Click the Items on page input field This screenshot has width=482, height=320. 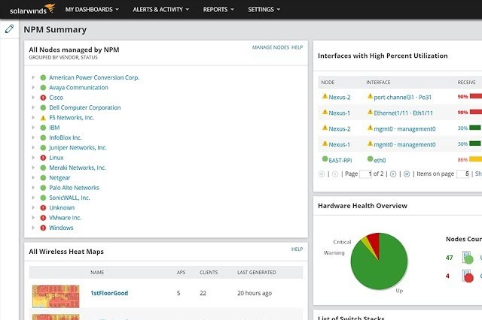click(462, 174)
